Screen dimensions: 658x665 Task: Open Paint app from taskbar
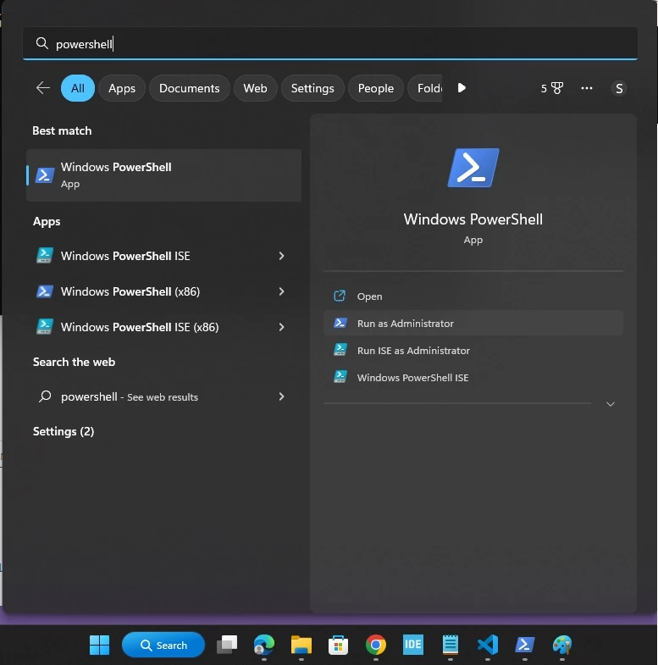point(562,645)
